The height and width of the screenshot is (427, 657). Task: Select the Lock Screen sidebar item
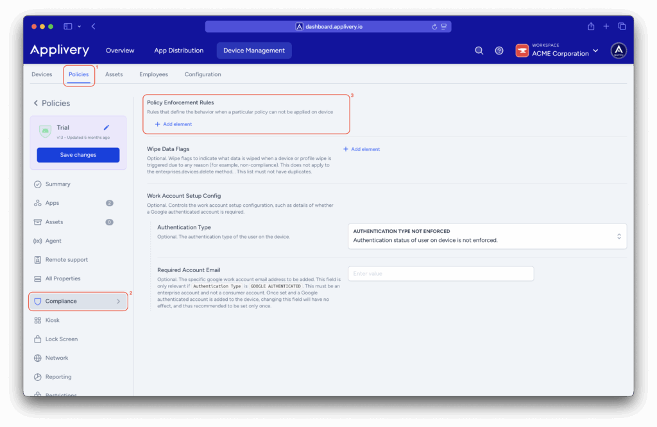coord(61,339)
